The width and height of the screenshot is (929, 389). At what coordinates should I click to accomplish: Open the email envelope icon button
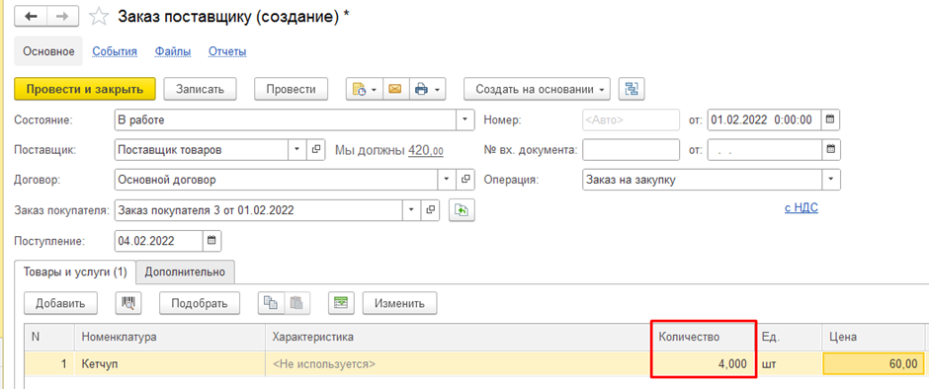click(x=394, y=90)
